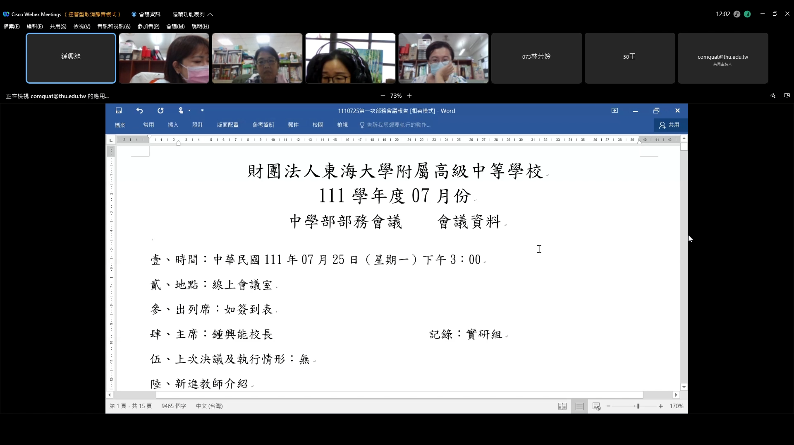Click the annotate squiggle icon in Webex
The height and width of the screenshot is (445, 794).
point(773,96)
